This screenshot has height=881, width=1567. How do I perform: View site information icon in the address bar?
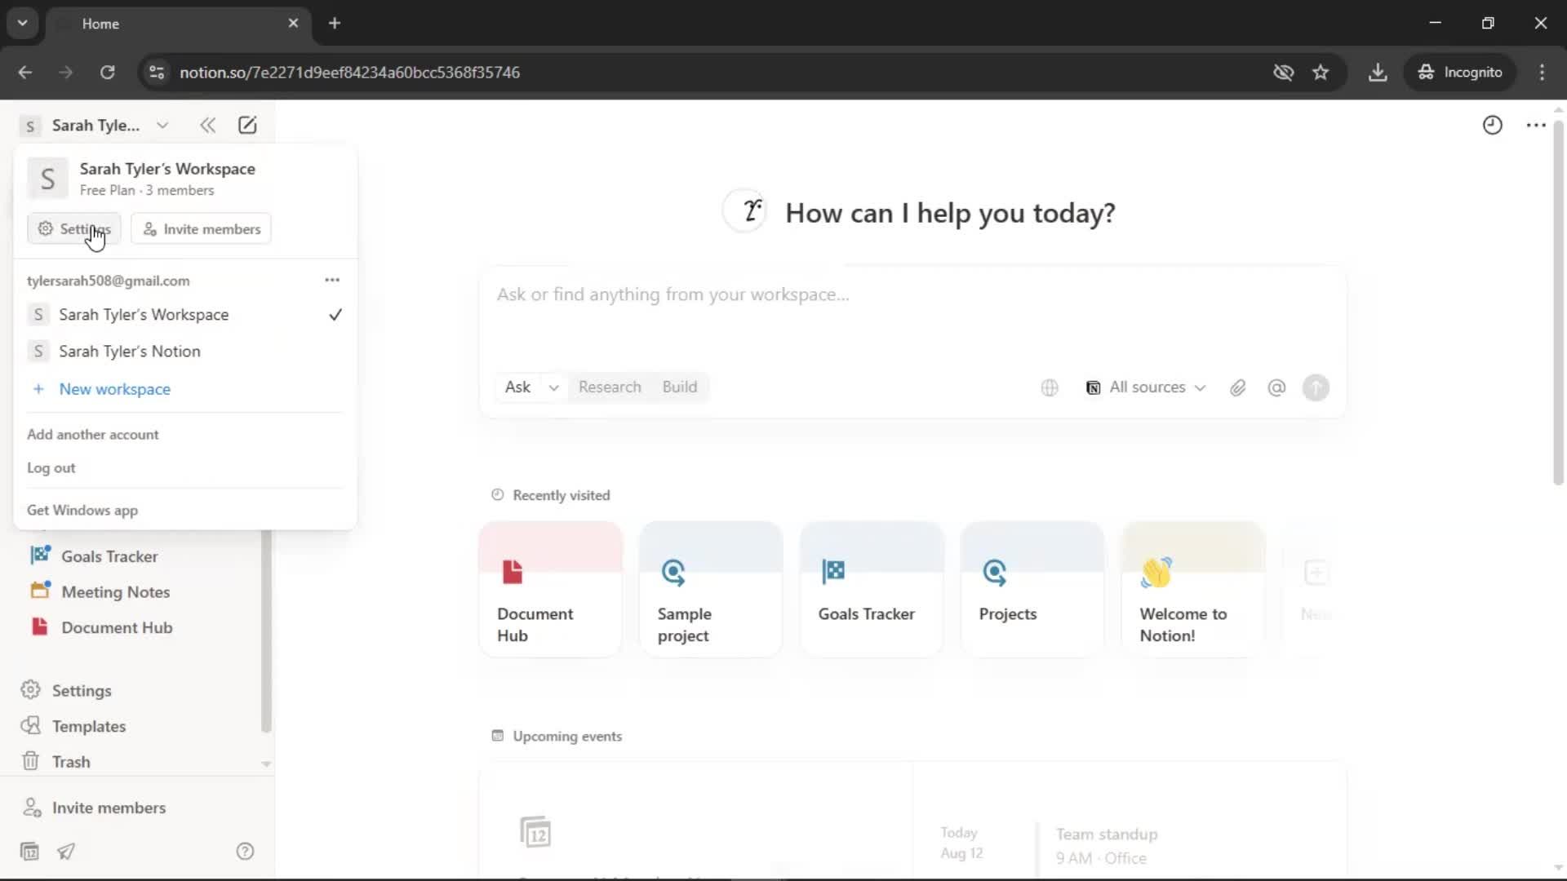pos(157,72)
